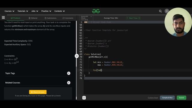
Task: Open the Practice dropdown menu
Action: [x=46, y=11]
